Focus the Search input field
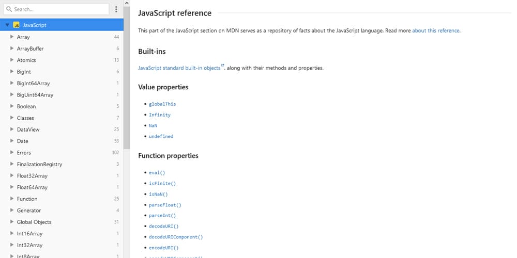Image resolution: width=517 pixels, height=258 pixels. click(59, 9)
